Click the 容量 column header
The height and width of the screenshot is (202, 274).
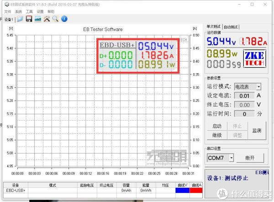[x=126, y=185]
